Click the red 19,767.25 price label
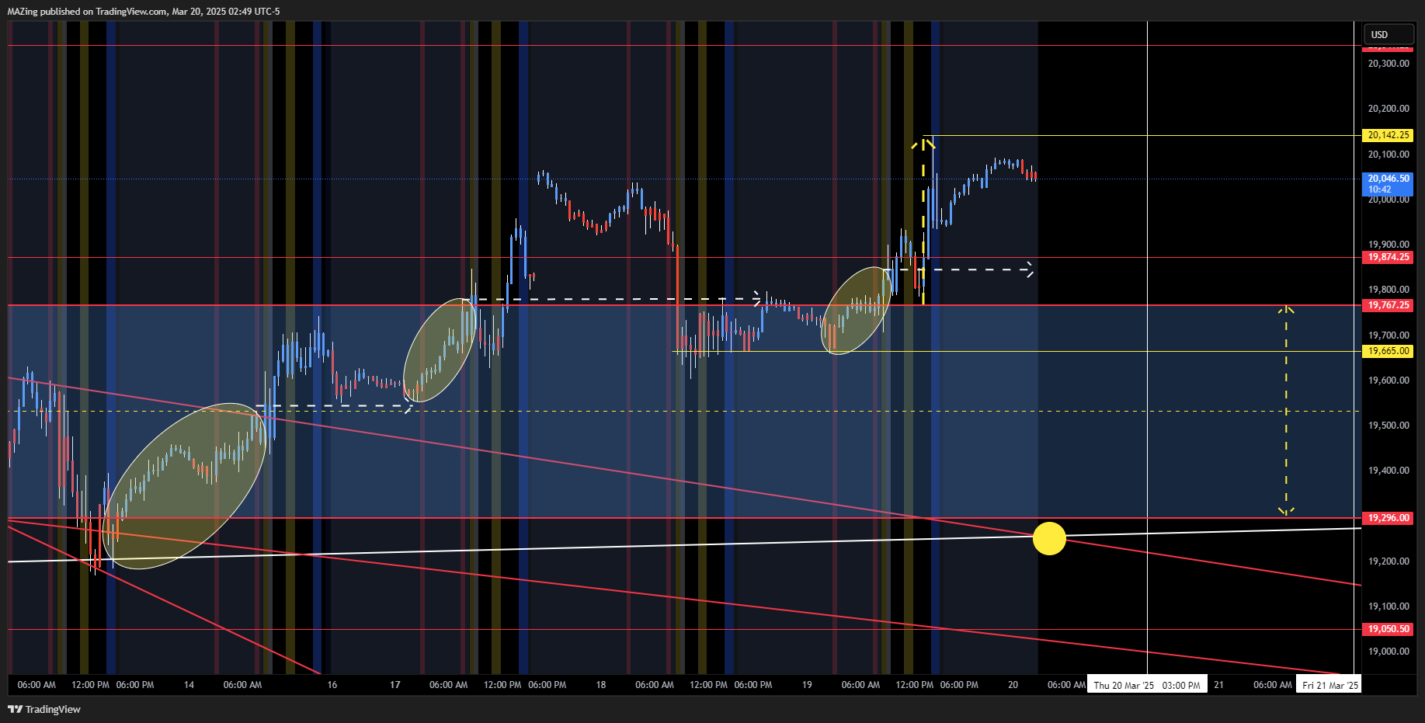This screenshot has height=723, width=1425. click(1389, 305)
